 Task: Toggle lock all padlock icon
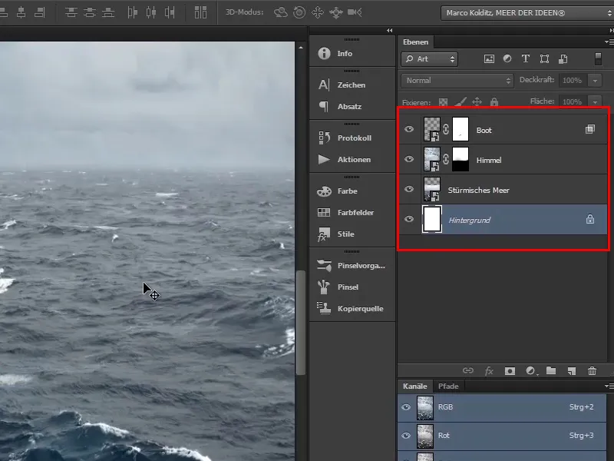tap(494, 102)
